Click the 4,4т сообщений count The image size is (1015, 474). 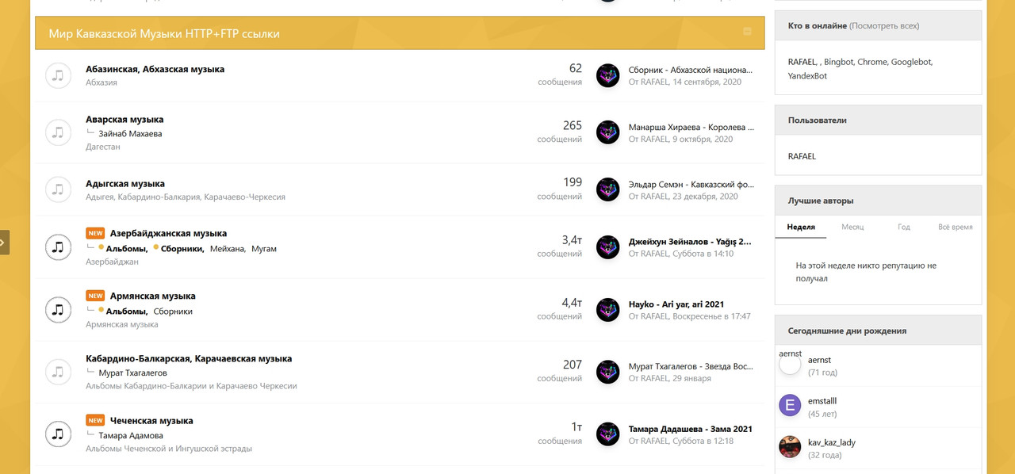coord(560,308)
